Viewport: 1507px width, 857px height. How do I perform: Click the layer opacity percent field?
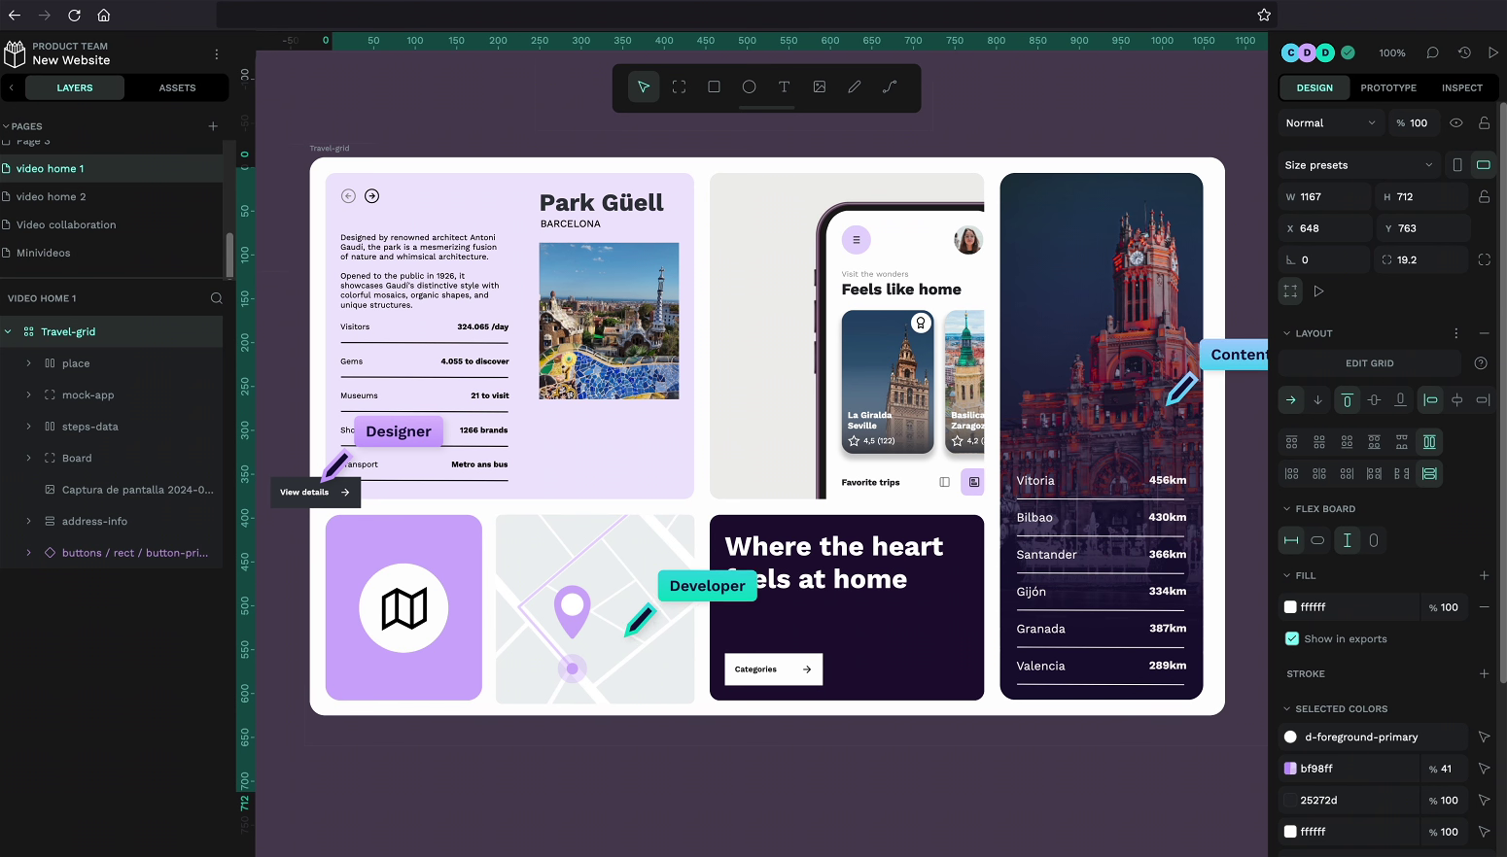1413,123
